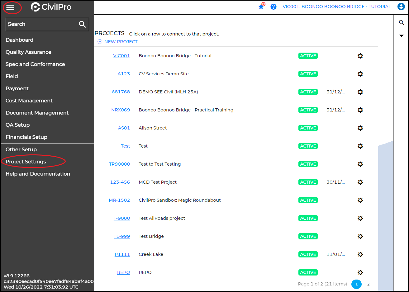Click the ACTIVE badge for Test Bridge
This screenshot has height=292, width=409.
308,236
